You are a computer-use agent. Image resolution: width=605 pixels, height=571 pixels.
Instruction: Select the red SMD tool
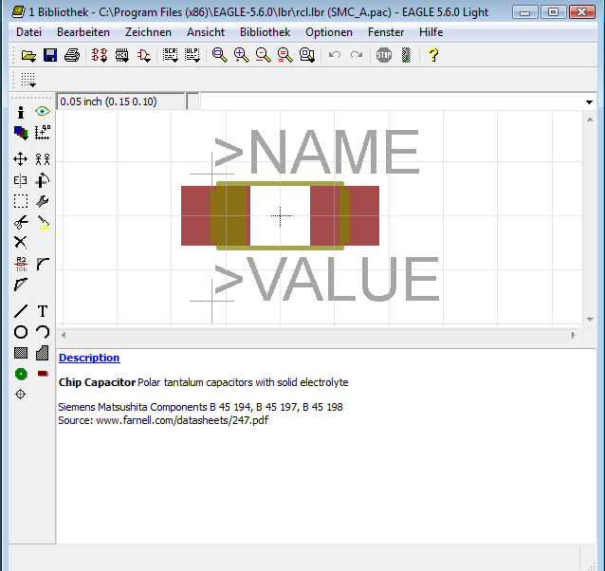coord(43,374)
